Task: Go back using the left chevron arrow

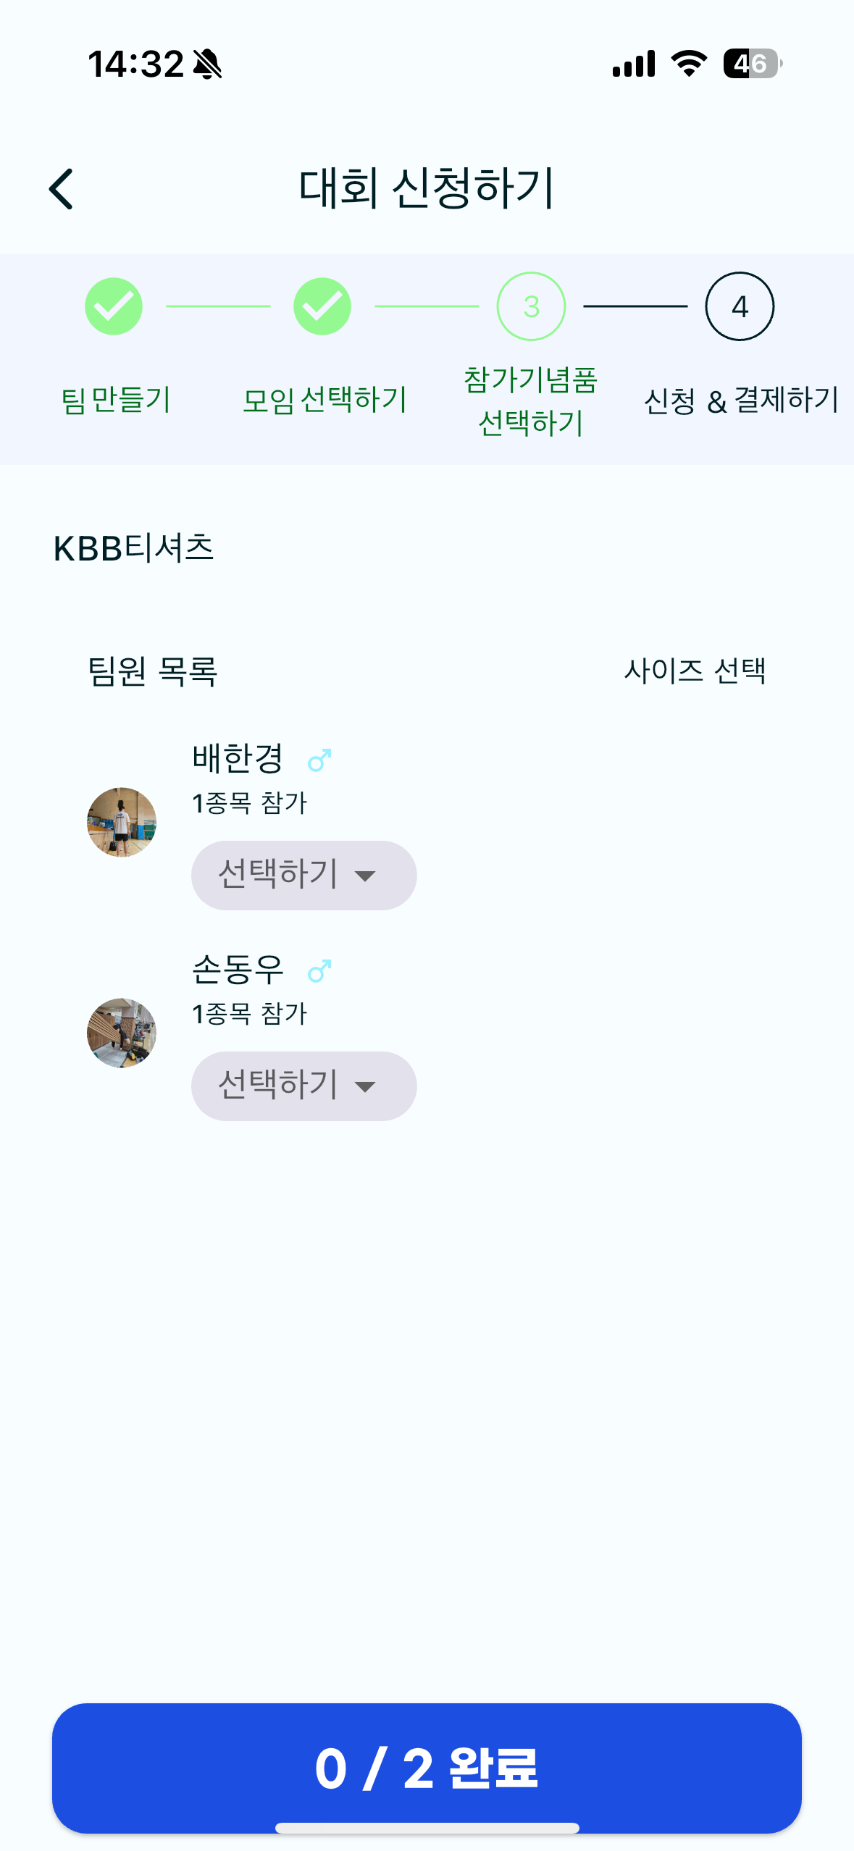Action: [x=61, y=189]
